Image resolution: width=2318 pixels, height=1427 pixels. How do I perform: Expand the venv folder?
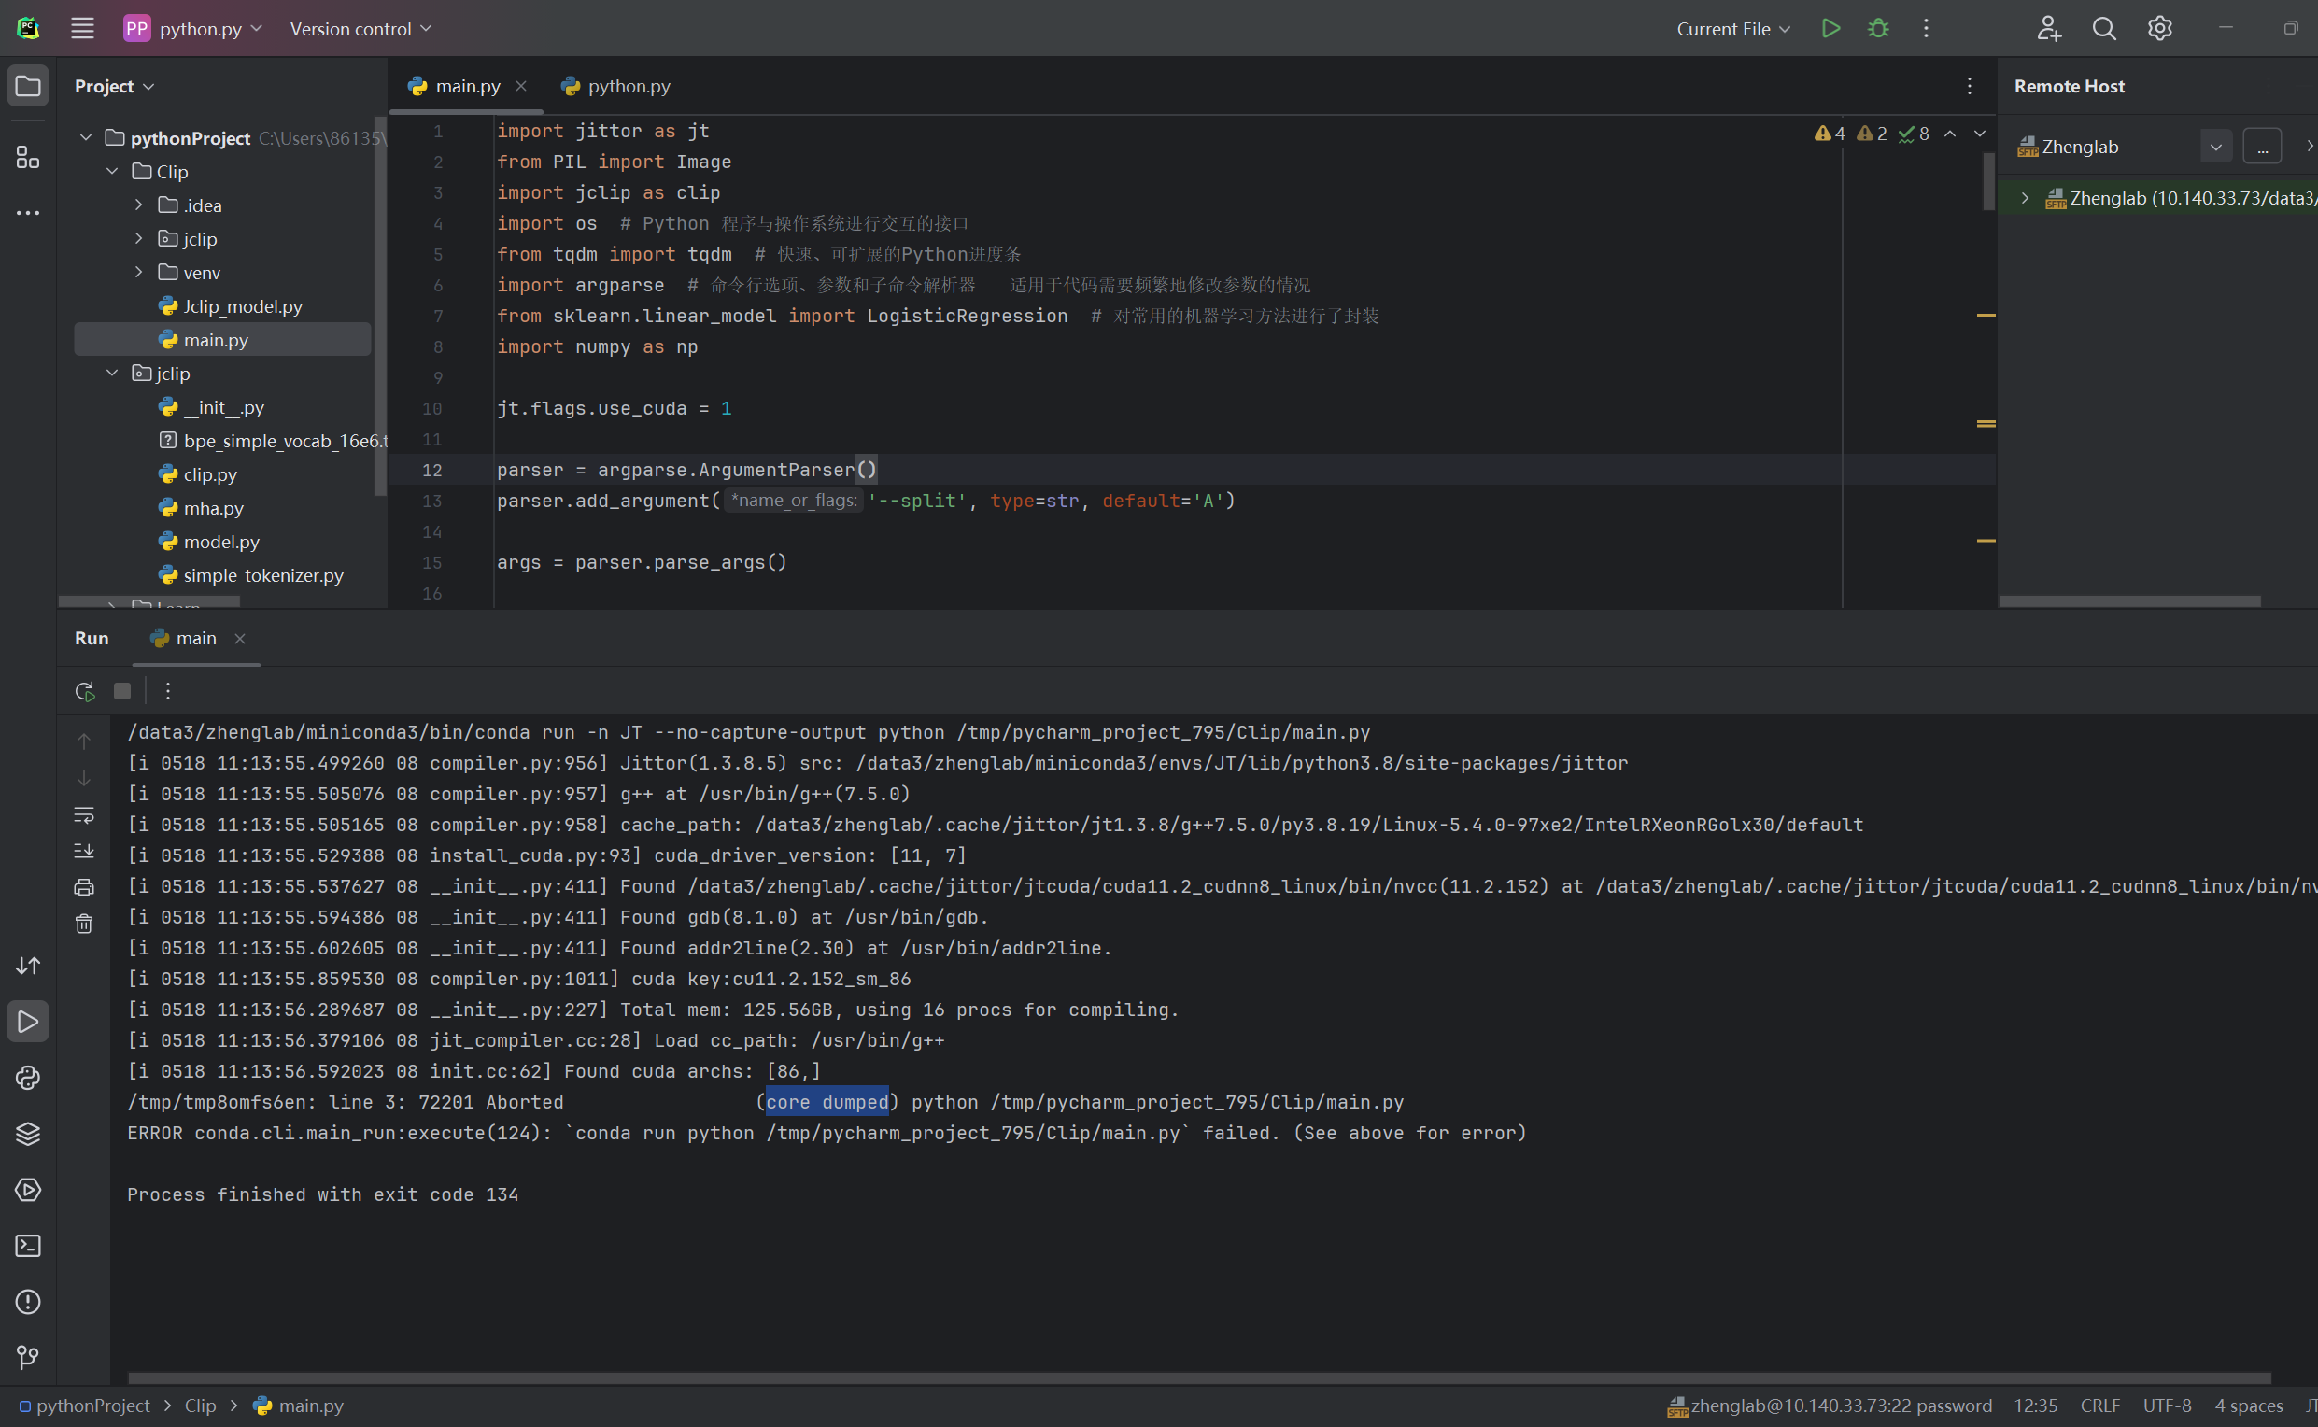pyautogui.click(x=139, y=272)
